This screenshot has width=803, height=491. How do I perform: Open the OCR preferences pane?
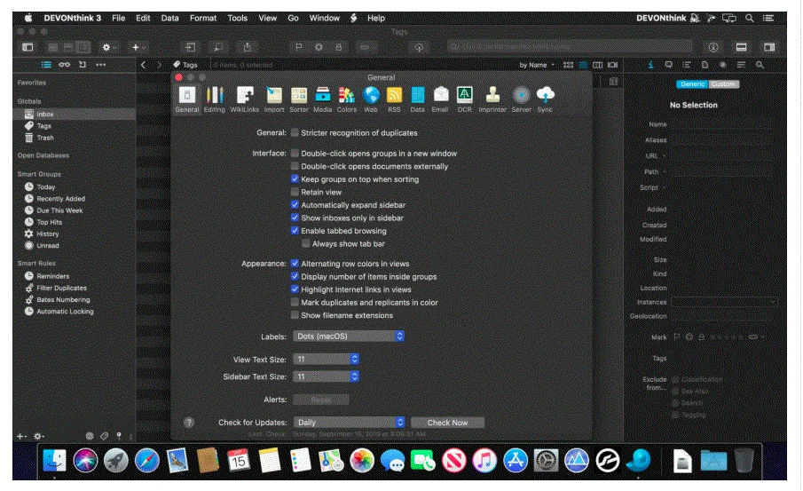[x=464, y=99]
